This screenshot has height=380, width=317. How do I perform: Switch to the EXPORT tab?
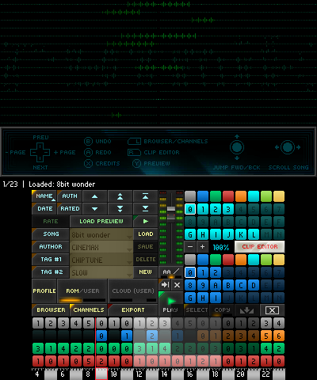click(133, 310)
